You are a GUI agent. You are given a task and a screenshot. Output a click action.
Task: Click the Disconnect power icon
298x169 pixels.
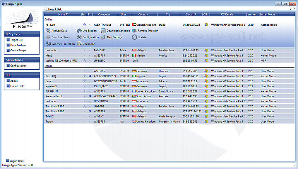pos(79,44)
